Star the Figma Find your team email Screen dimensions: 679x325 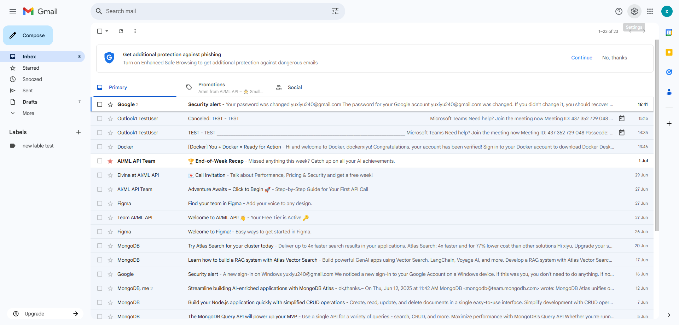110,203
